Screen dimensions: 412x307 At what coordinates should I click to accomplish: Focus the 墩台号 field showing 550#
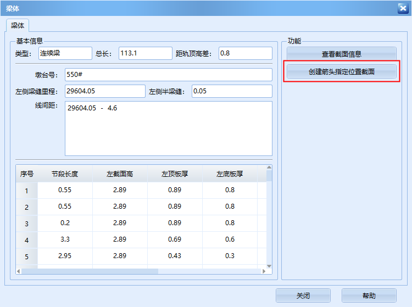(x=168, y=74)
